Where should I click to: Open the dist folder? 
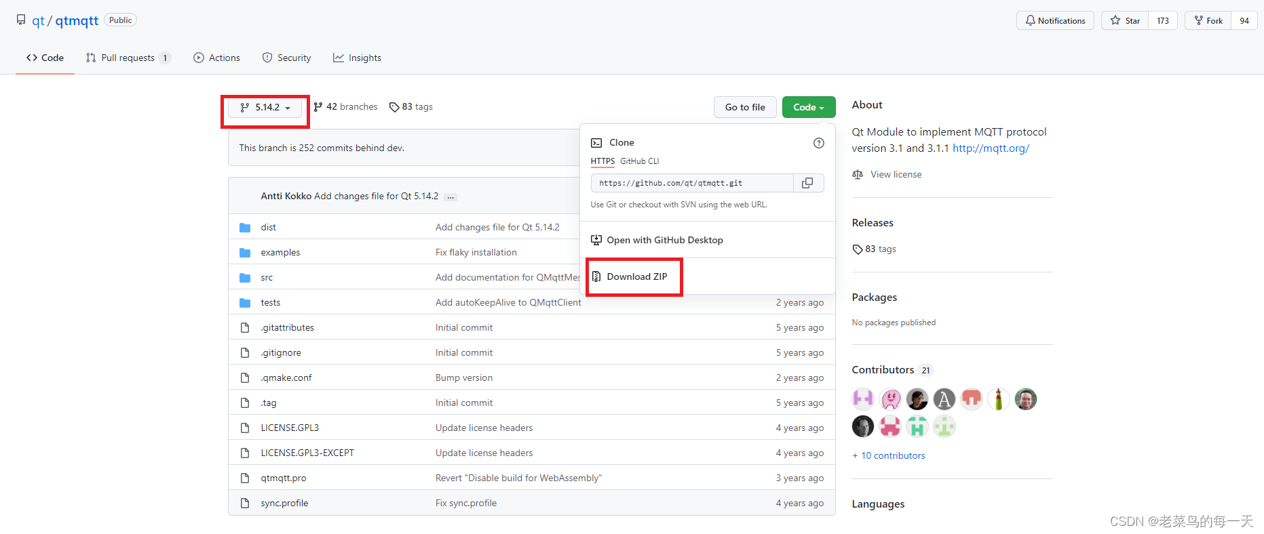pos(269,228)
